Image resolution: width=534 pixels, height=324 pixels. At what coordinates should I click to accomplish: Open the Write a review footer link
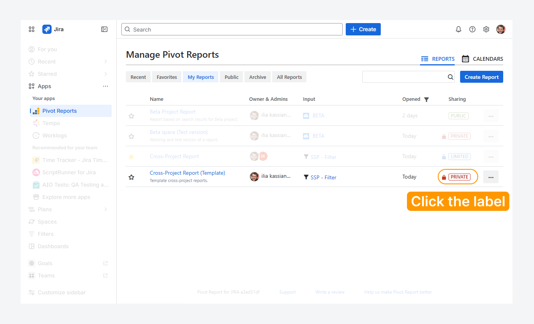click(x=330, y=292)
